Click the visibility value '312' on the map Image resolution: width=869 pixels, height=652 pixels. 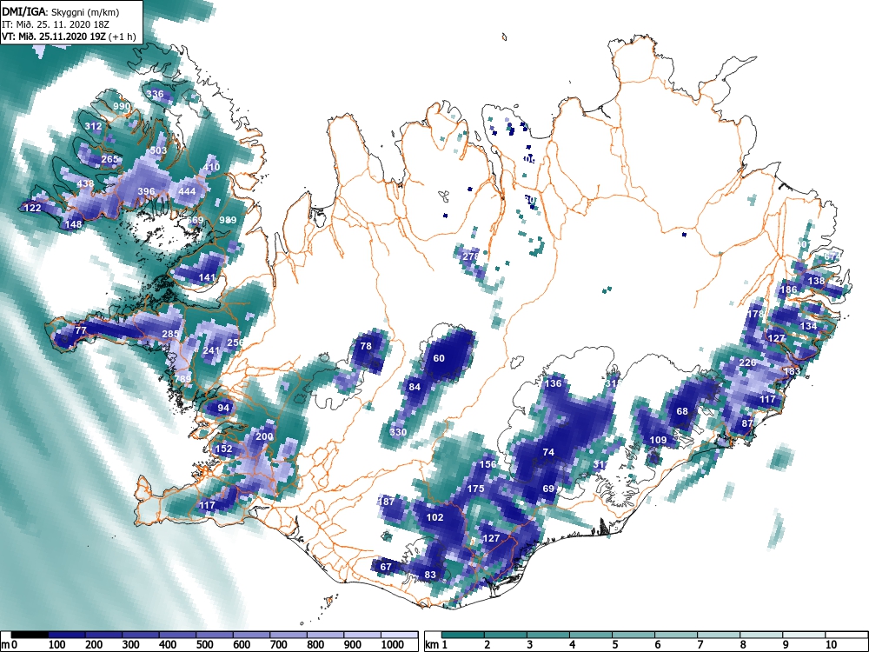[x=93, y=126]
